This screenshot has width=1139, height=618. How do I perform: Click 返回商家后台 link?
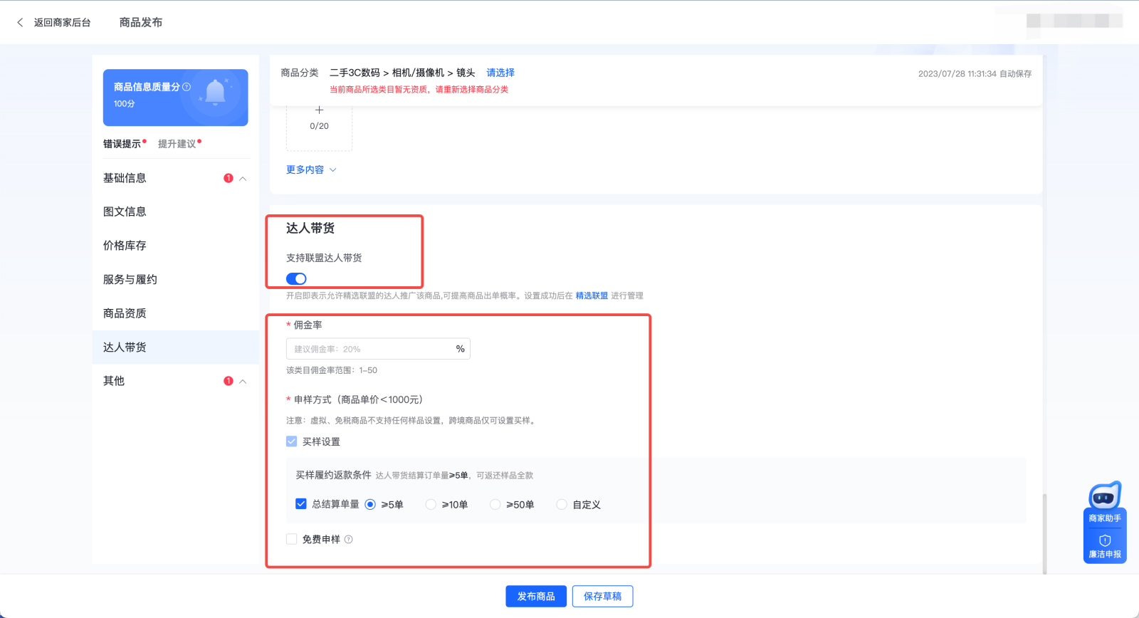point(63,23)
